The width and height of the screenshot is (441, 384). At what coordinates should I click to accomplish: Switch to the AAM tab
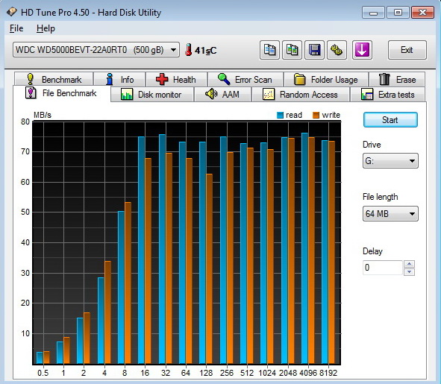222,94
